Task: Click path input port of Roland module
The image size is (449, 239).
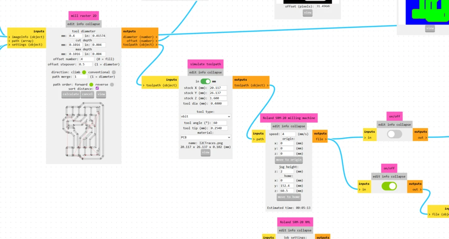Action: tap(258, 139)
